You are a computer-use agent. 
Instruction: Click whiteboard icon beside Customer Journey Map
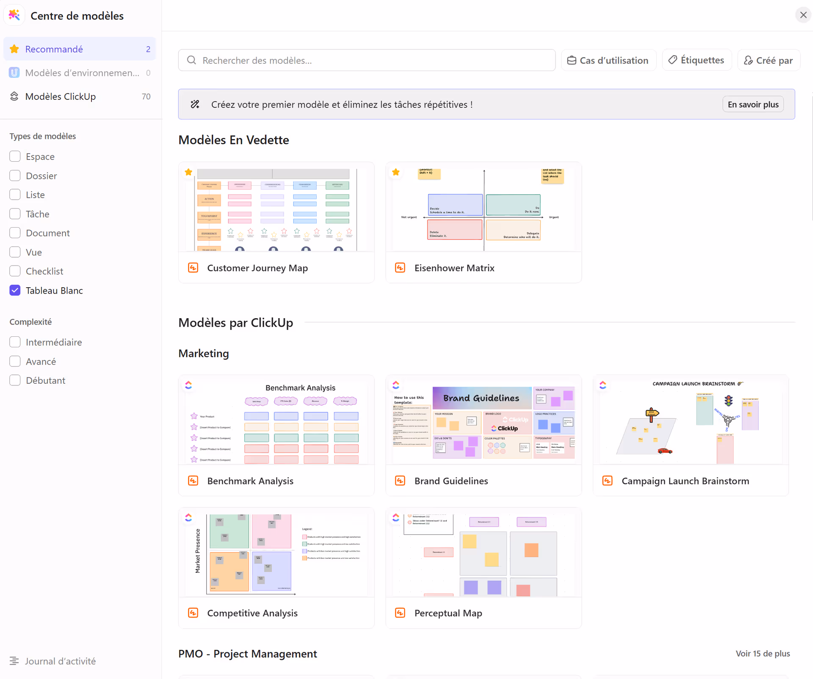[x=193, y=268]
